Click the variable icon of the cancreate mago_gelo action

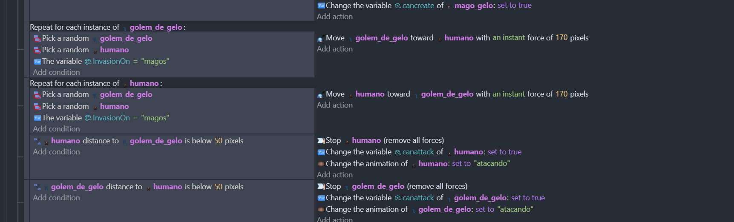click(321, 6)
